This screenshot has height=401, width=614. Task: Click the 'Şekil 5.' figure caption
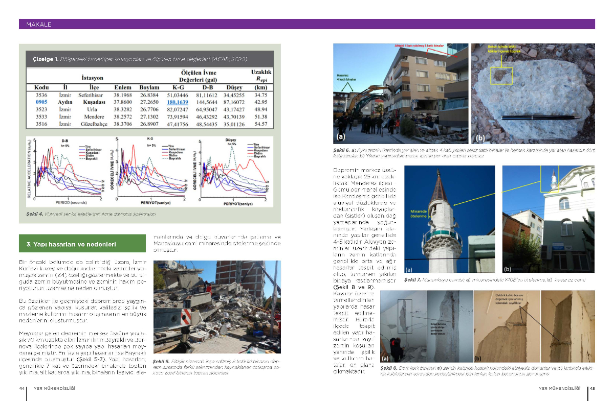(217, 368)
